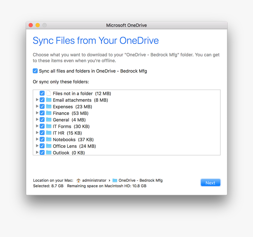Click the Expenses folder icon
This screenshot has width=253, height=237.
(x=49, y=106)
